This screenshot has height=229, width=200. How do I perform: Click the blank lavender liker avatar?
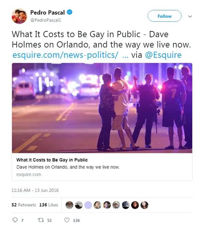(x=88, y=205)
